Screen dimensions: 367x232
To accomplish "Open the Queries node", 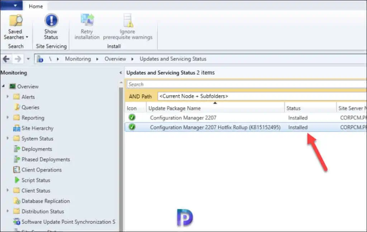I will click(26, 107).
